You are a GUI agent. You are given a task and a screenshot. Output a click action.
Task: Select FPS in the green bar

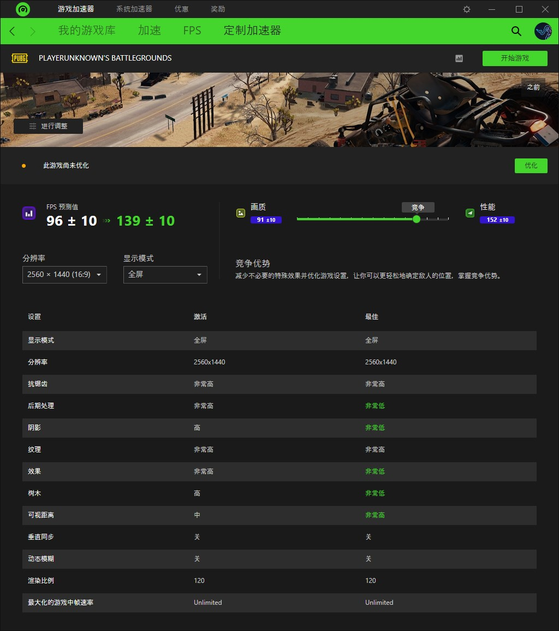pyautogui.click(x=192, y=31)
